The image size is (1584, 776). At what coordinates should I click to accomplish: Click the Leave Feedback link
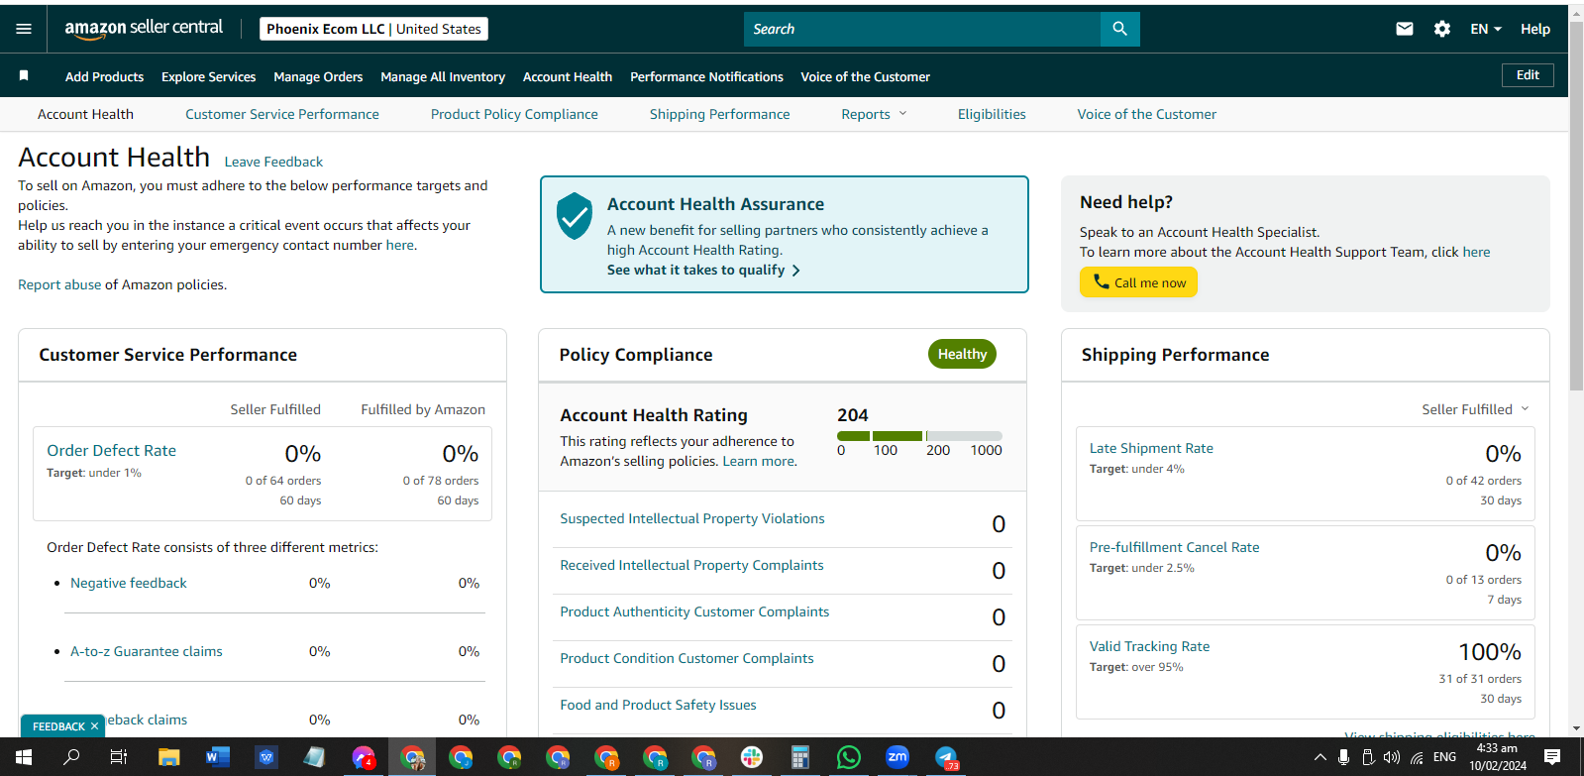click(x=273, y=162)
